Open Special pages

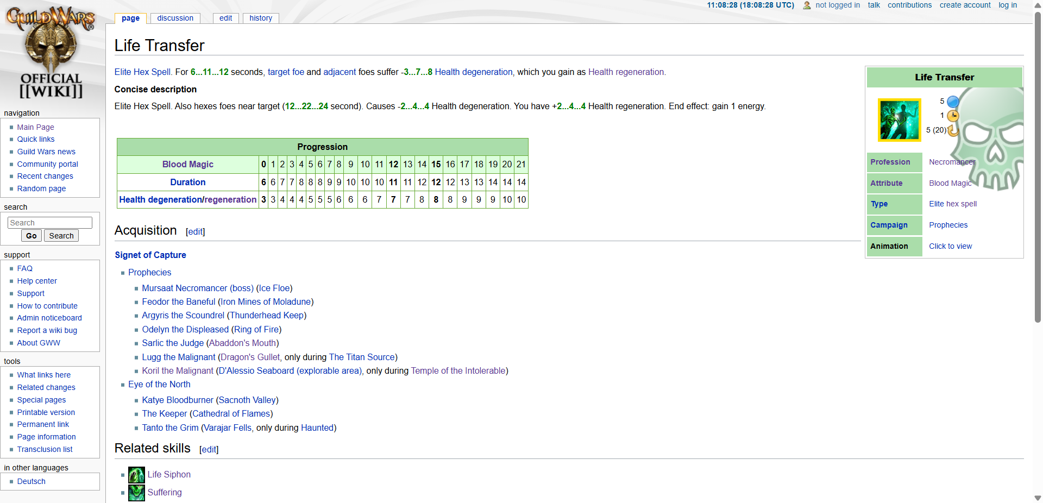point(41,400)
